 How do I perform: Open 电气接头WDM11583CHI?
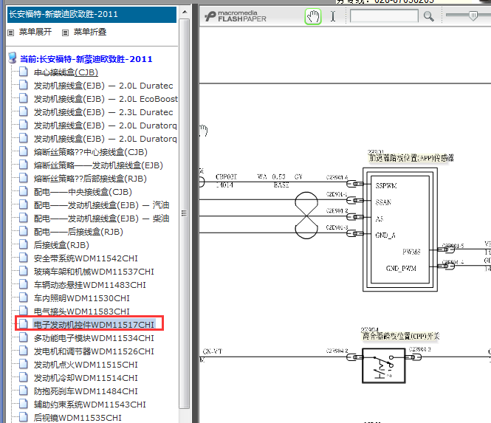point(82,312)
